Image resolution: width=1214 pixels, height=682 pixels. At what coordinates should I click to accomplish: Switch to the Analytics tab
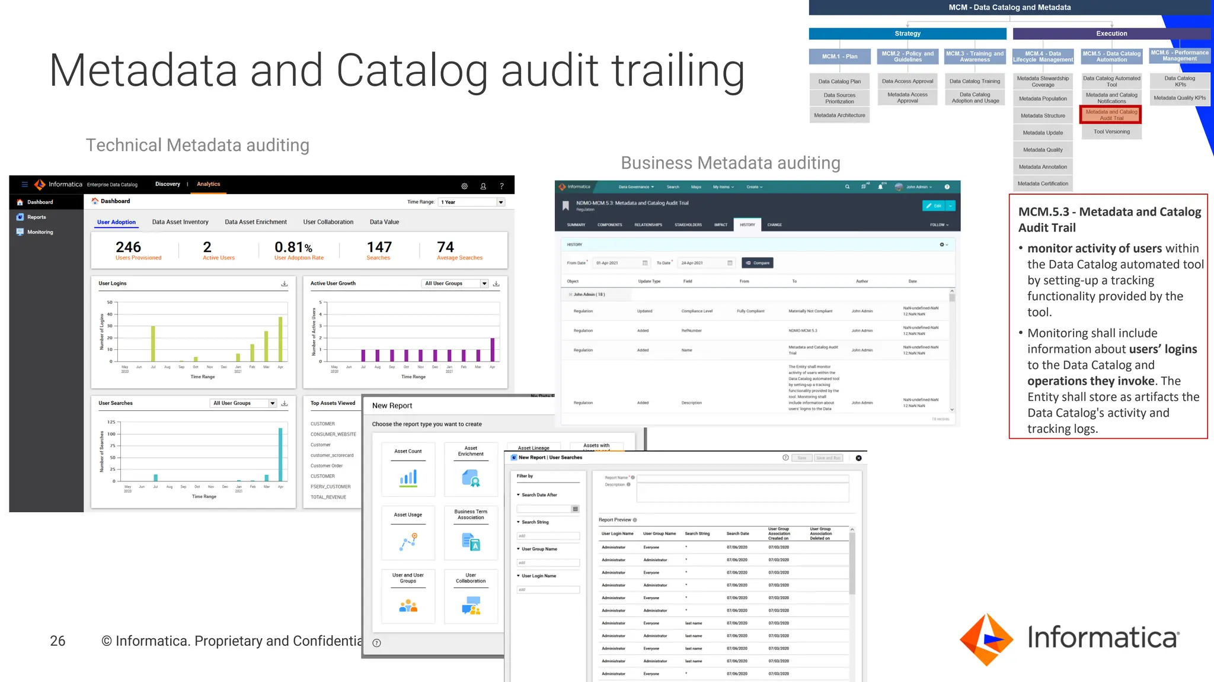[209, 184]
